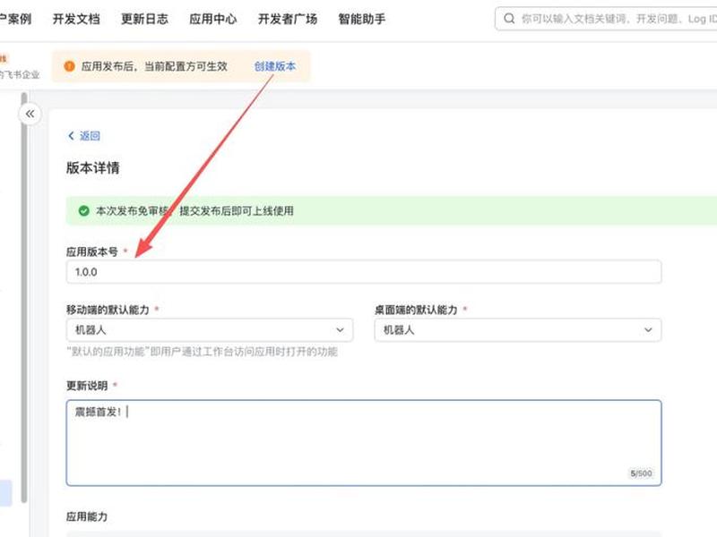Click the 5/500 character counter
The height and width of the screenshot is (537, 717).
pyautogui.click(x=641, y=473)
